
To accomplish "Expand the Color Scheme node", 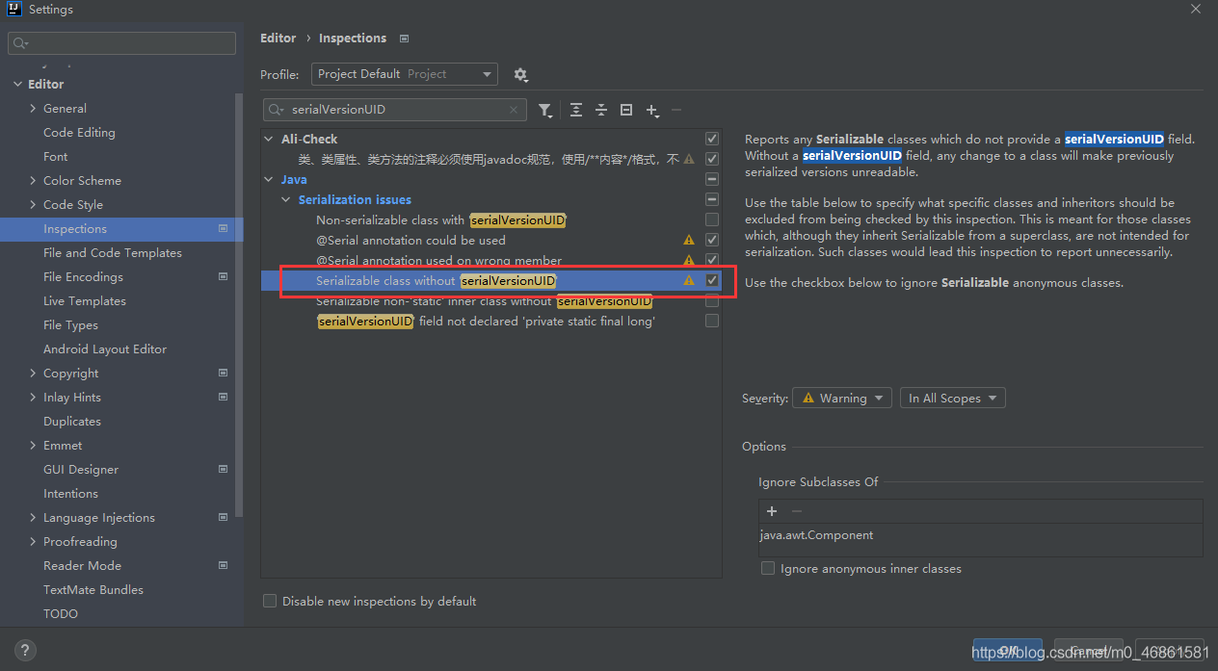I will (x=34, y=181).
